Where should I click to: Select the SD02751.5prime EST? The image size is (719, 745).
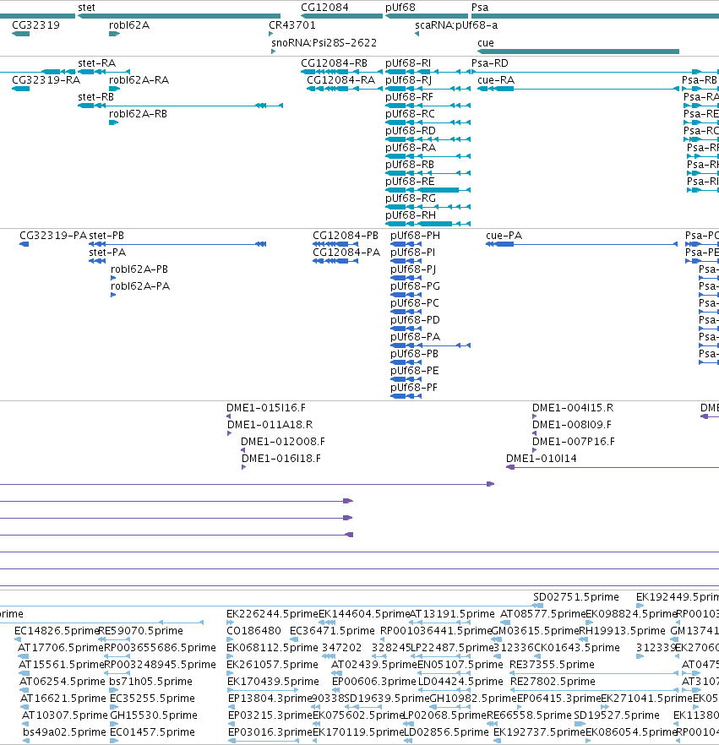point(537,606)
